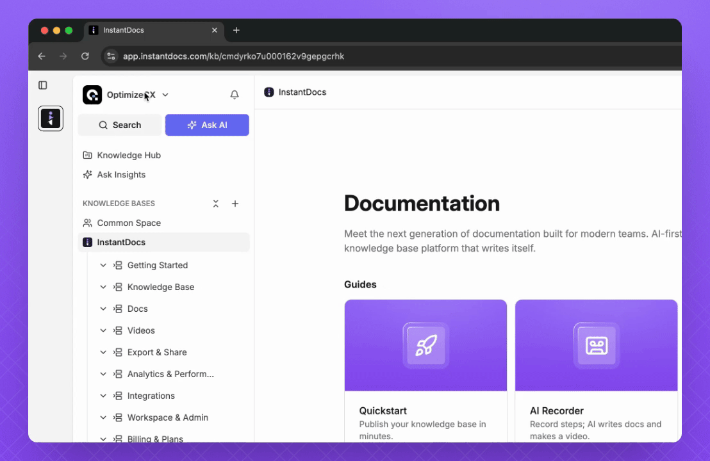Open a new browser tab
The image size is (710, 461).
pyautogui.click(x=236, y=30)
